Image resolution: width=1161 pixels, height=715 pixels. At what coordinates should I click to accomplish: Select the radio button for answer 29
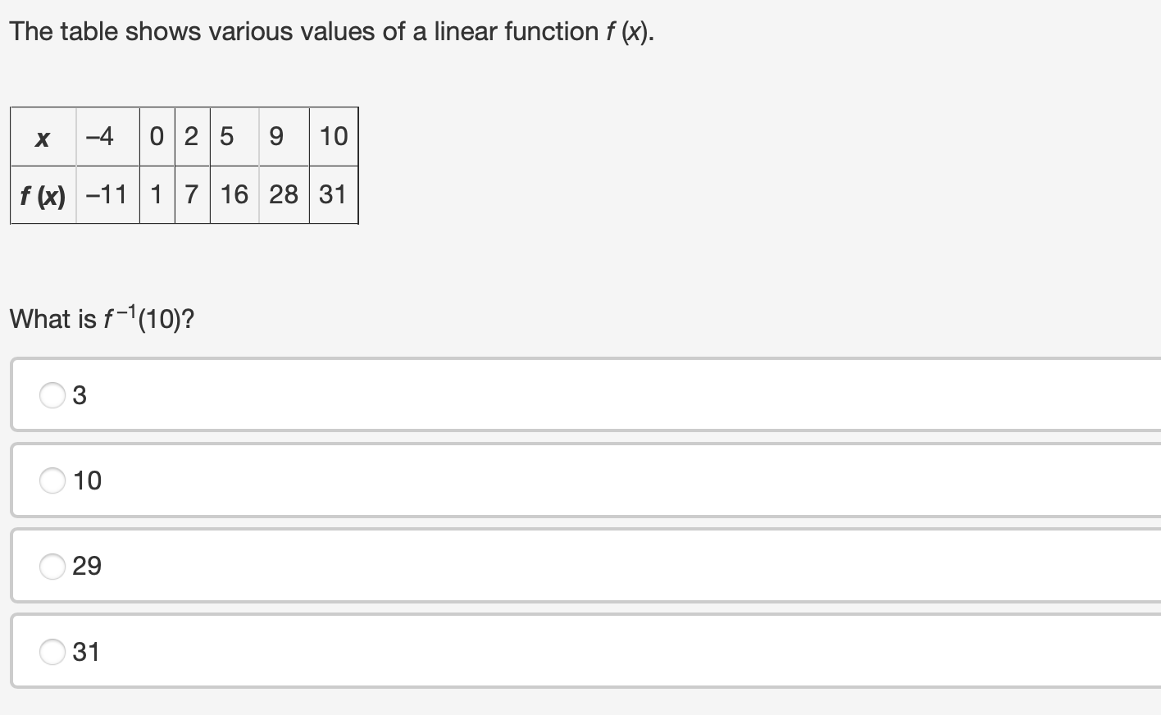[52, 566]
